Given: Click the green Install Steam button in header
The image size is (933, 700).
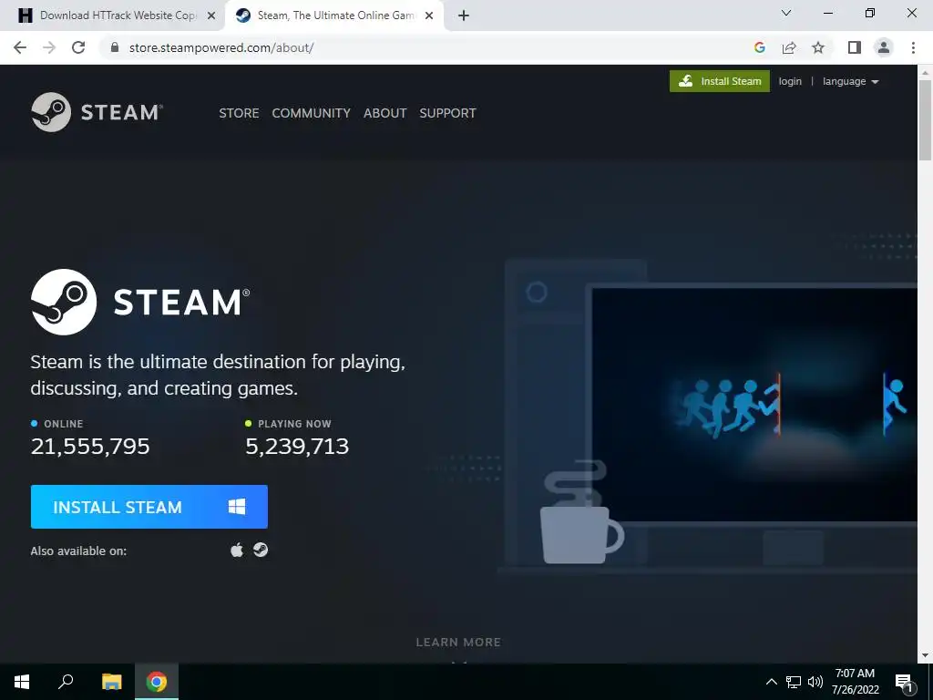Looking at the screenshot, I should point(720,81).
